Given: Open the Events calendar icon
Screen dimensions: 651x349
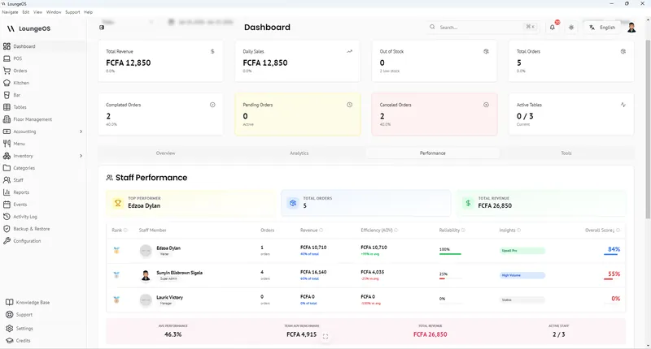Looking at the screenshot, I should point(7,205).
